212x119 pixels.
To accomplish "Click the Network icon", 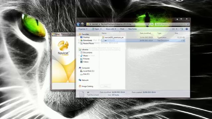I will (x=80, y=80).
